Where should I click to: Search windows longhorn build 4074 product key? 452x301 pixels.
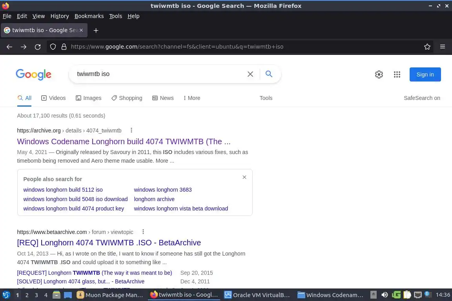[x=73, y=208]
